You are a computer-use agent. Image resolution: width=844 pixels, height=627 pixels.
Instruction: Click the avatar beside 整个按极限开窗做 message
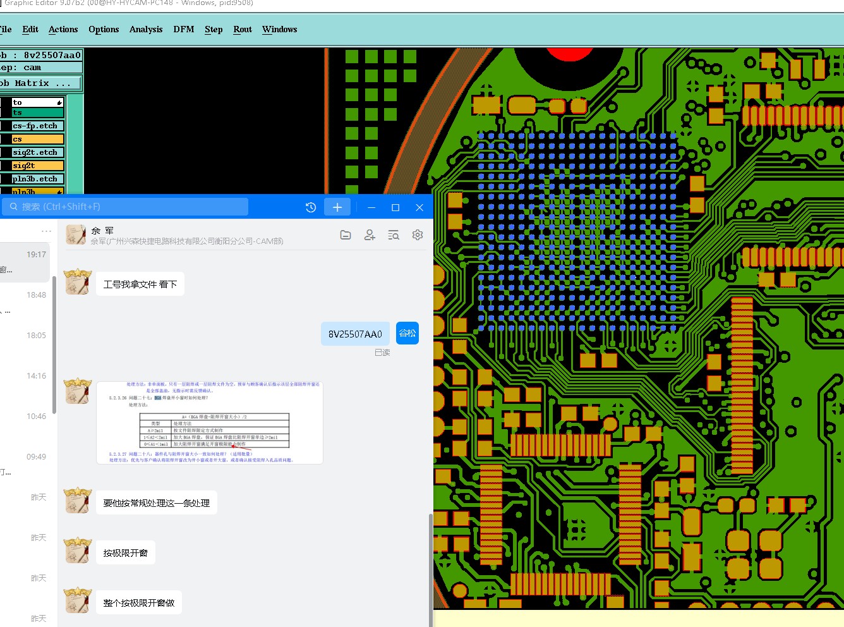(78, 601)
